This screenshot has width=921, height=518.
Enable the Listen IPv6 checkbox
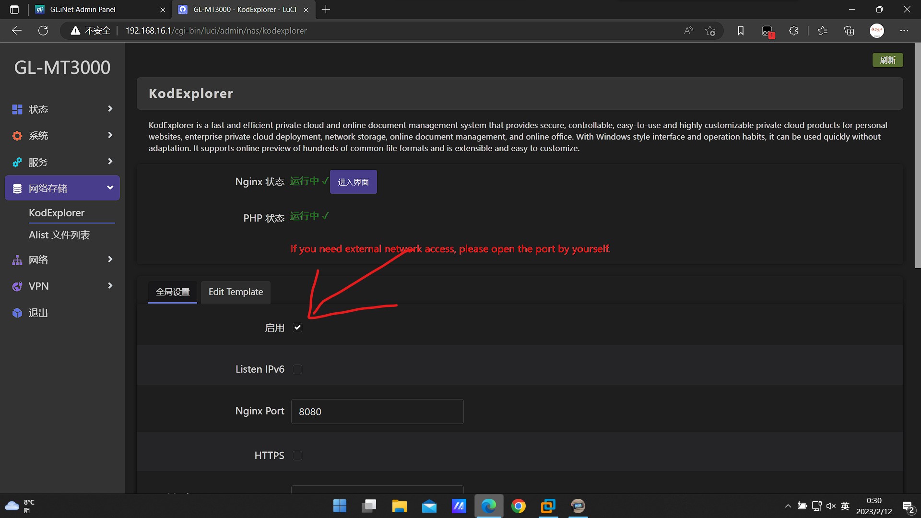click(x=297, y=369)
